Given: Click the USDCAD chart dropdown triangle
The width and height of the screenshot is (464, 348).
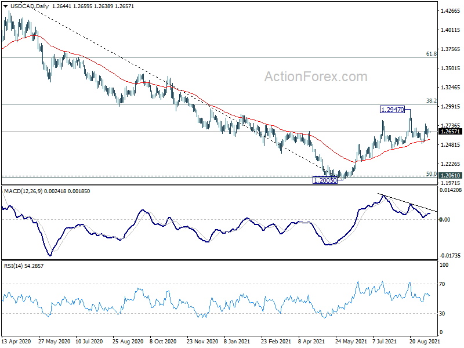Looking at the screenshot, I should (5, 6).
